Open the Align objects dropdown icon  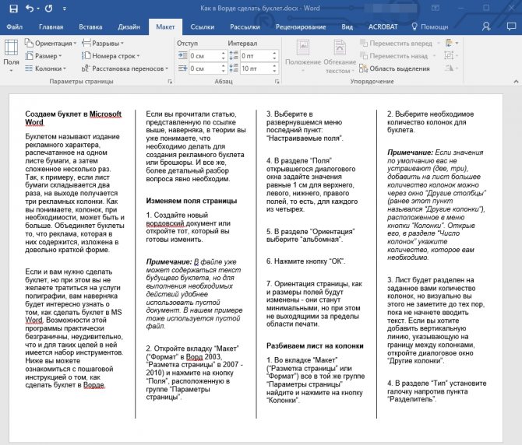(451, 43)
